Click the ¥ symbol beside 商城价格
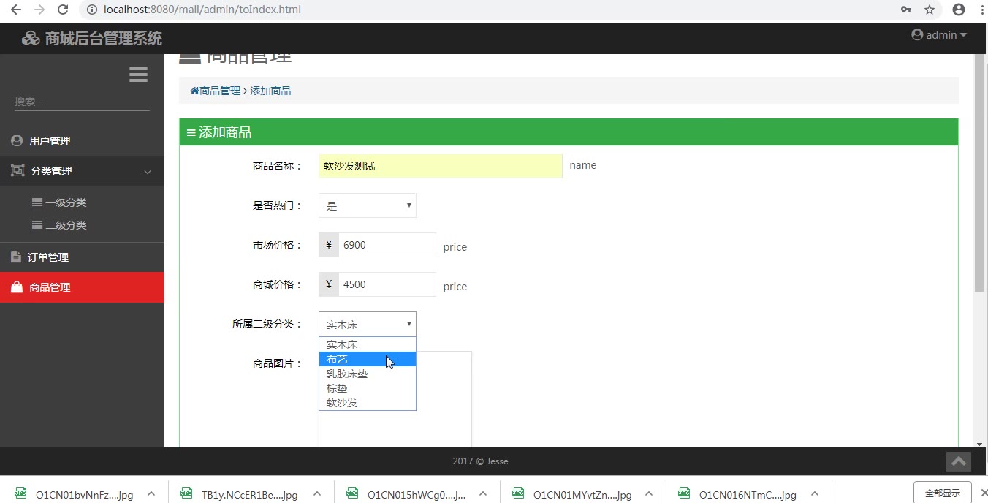Screen dimensions: 988x503 pos(329,284)
